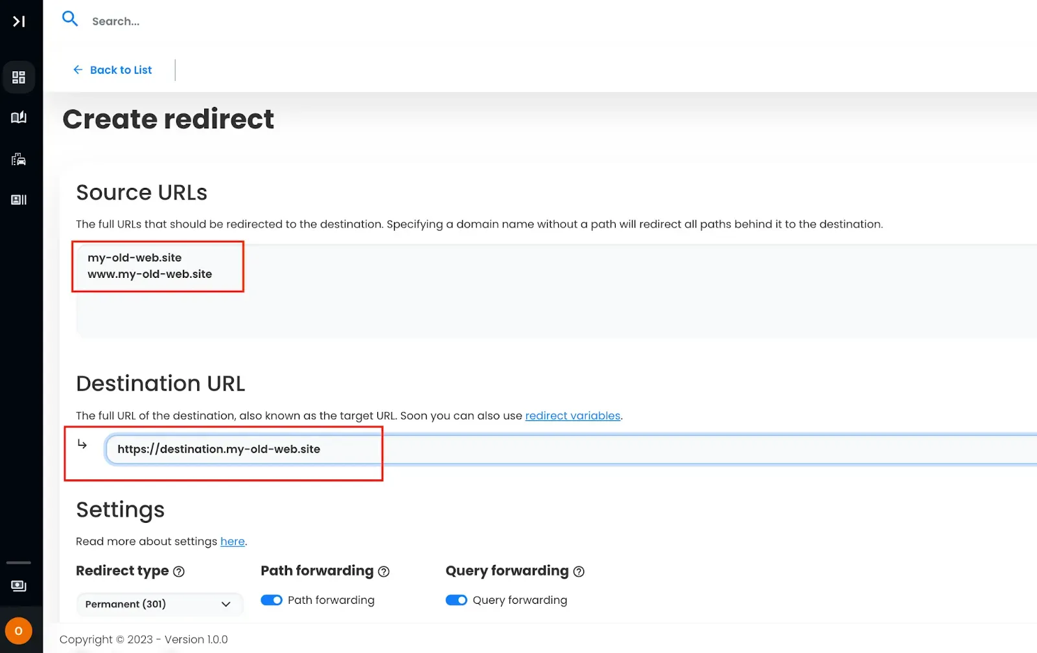Follow the settings 'here' link
The image size is (1037, 653).
point(232,541)
